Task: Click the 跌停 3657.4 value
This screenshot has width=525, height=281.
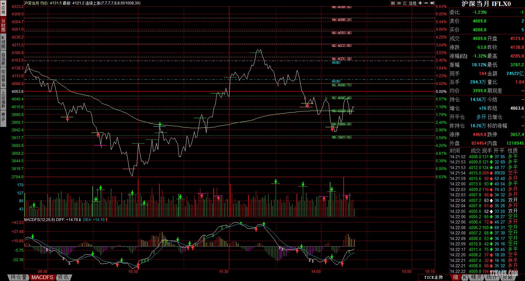Action: pyautogui.click(x=517, y=134)
